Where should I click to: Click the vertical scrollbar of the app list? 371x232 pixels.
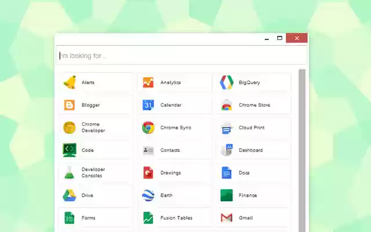coord(302,150)
